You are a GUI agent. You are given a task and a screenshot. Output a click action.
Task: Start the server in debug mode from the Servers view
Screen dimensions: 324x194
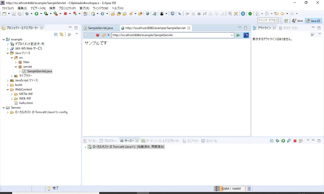point(277,141)
